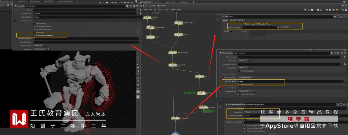This screenshot has height=135, width=348.
Task: Select the color2 node
Action: tap(150, 37)
